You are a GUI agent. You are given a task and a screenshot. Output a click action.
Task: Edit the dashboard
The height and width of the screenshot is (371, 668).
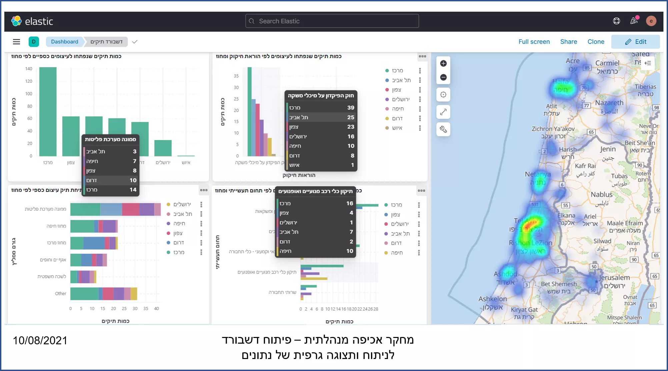635,42
